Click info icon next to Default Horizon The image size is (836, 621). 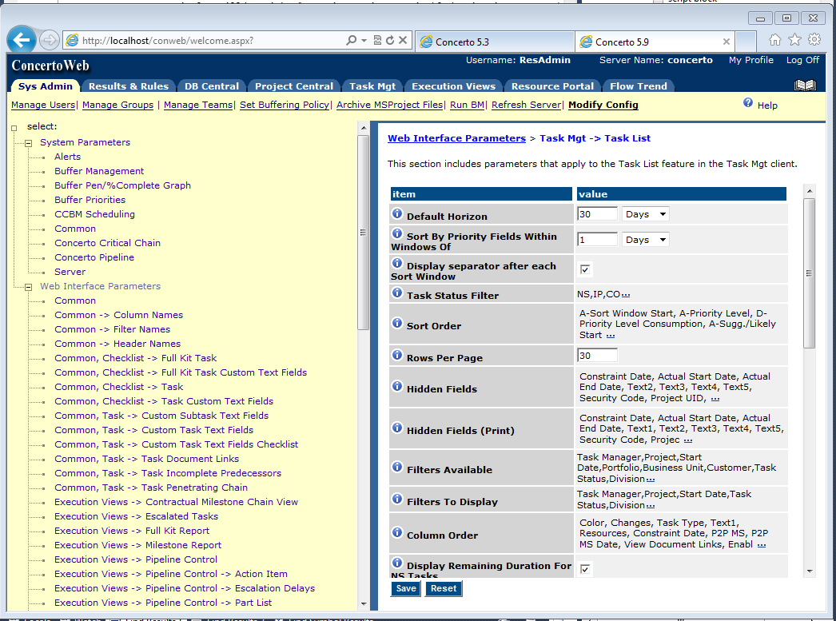point(397,214)
